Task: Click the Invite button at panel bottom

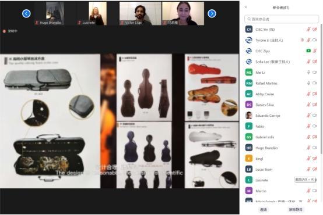Action: point(264,210)
